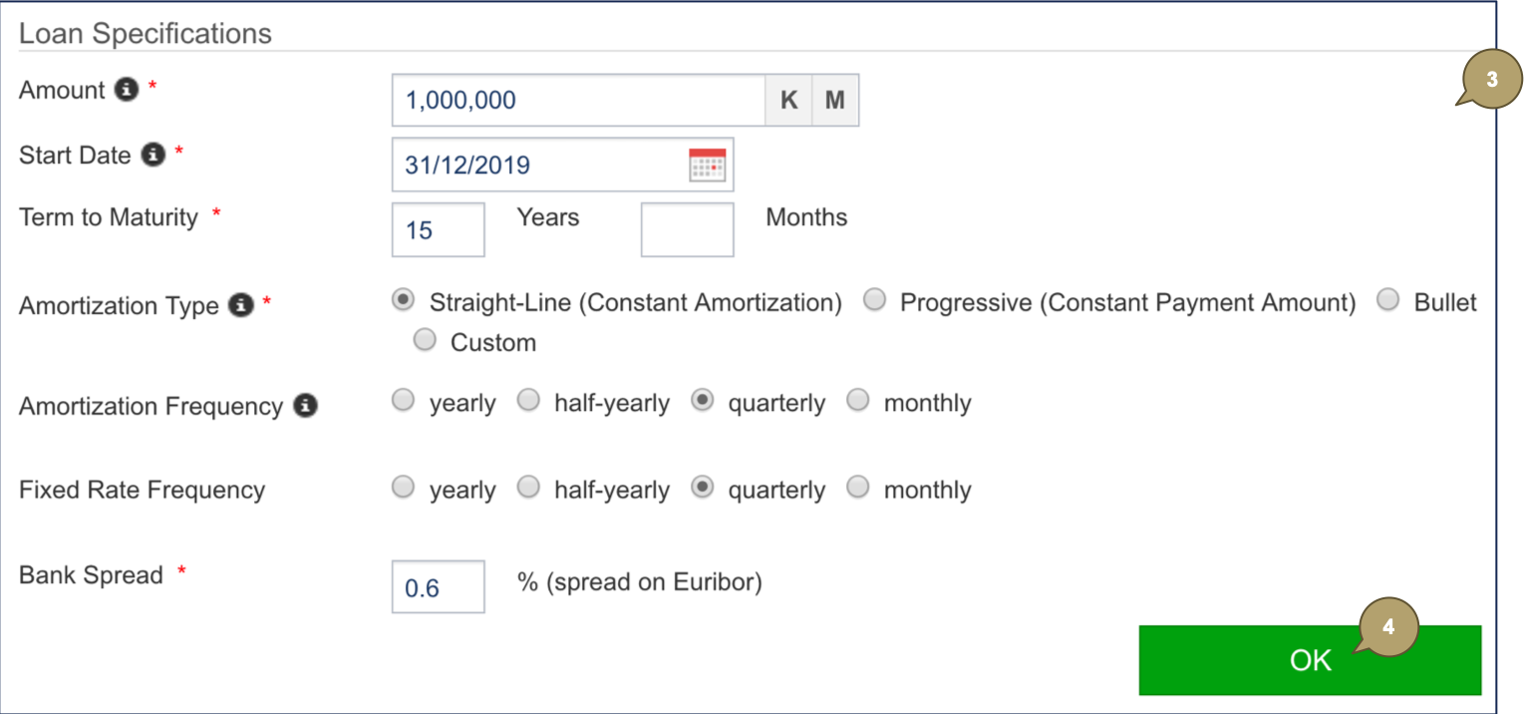The height and width of the screenshot is (714, 1524).
Task: Click the info icon beside Start Date
Action: point(152,156)
